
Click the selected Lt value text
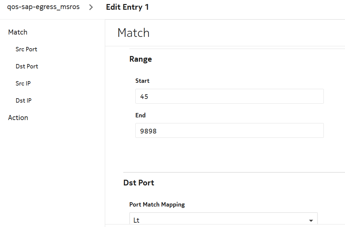pos(136,220)
